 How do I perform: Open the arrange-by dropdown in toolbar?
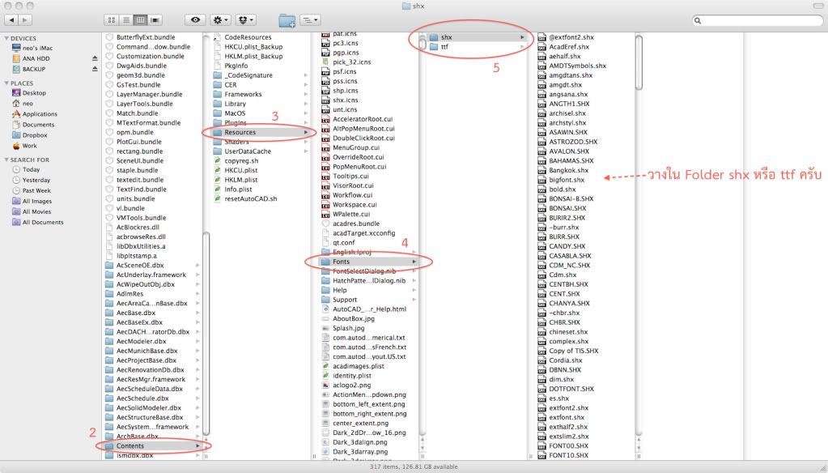310,20
